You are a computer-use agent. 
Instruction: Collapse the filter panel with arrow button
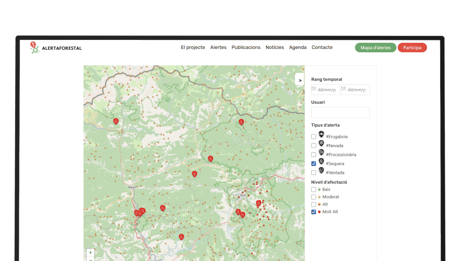pos(300,80)
